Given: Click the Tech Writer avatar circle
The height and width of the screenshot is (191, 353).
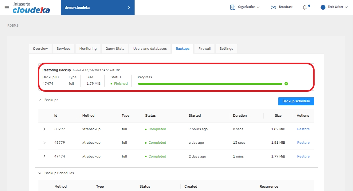Looking at the screenshot, I should [x=323, y=7].
